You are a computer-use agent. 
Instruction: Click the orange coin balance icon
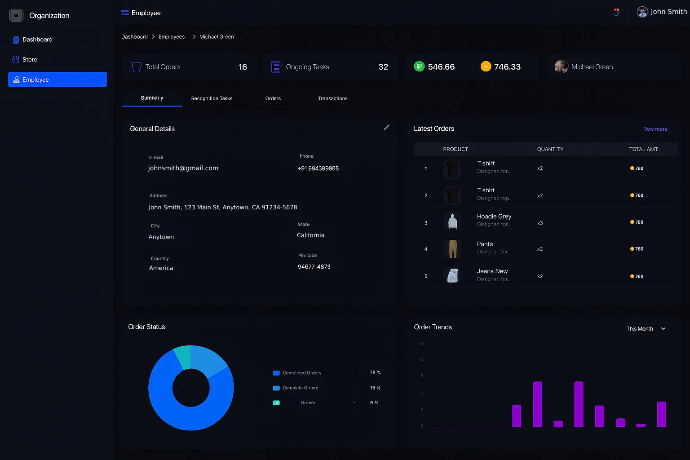point(486,66)
